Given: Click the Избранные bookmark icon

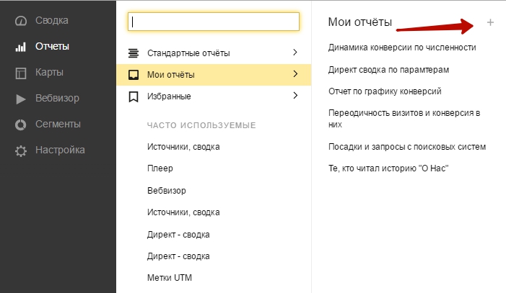Looking at the screenshot, I should click(x=134, y=96).
